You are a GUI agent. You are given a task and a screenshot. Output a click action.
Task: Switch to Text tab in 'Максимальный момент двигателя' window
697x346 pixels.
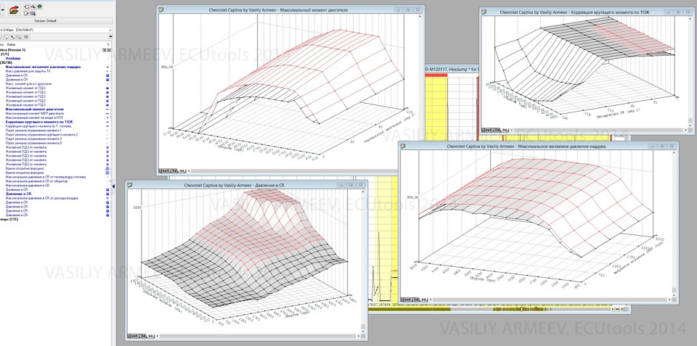click(165, 170)
